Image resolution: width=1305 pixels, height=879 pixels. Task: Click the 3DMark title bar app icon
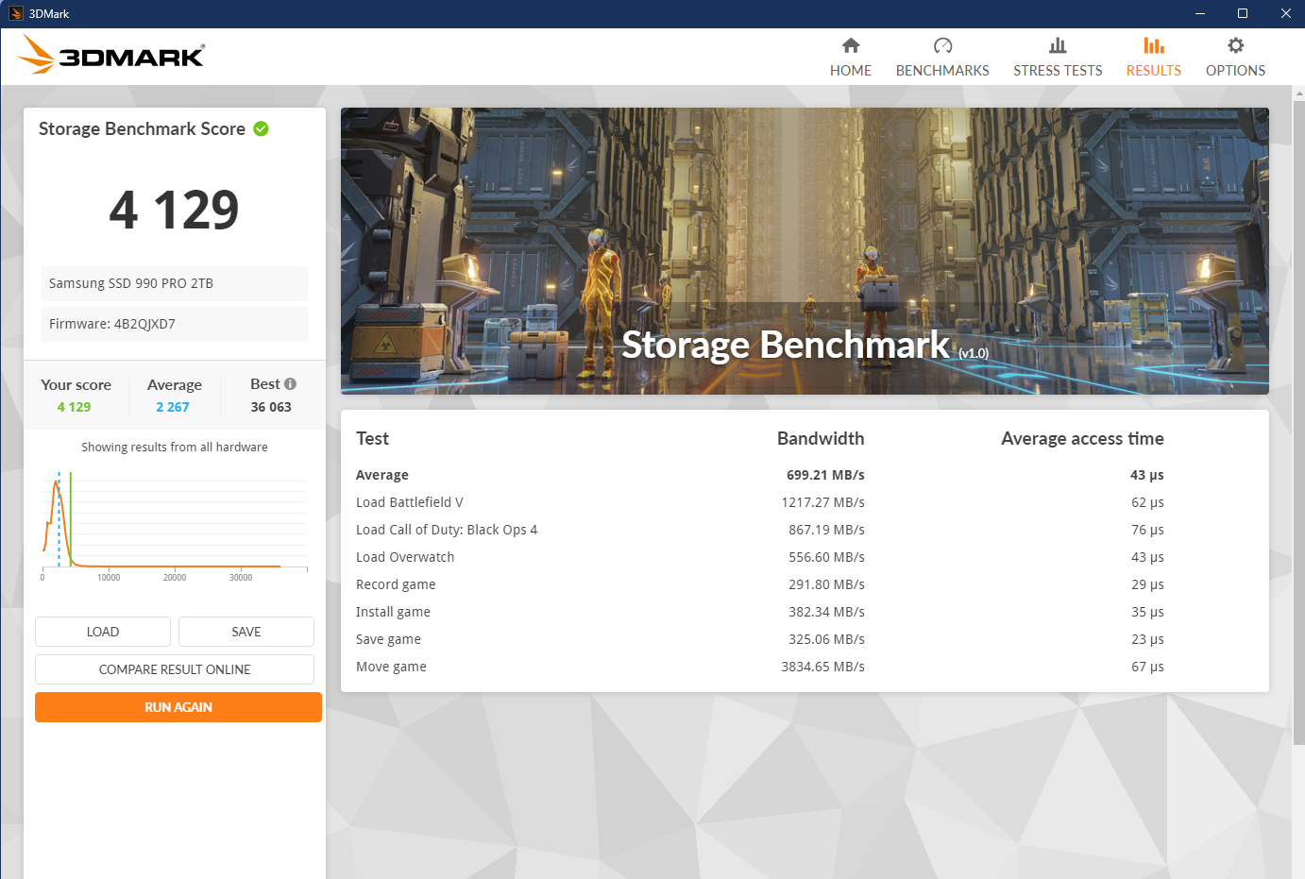(16, 13)
